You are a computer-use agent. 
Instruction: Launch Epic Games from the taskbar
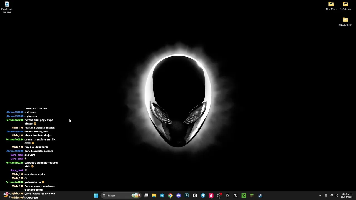tap(228, 196)
